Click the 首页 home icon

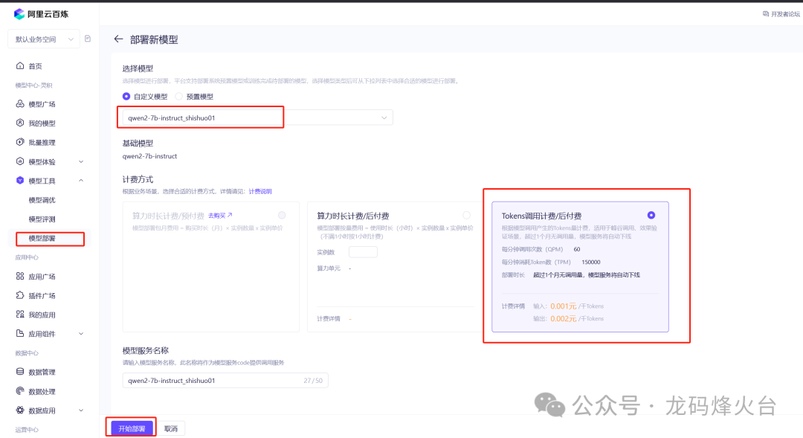click(x=20, y=65)
